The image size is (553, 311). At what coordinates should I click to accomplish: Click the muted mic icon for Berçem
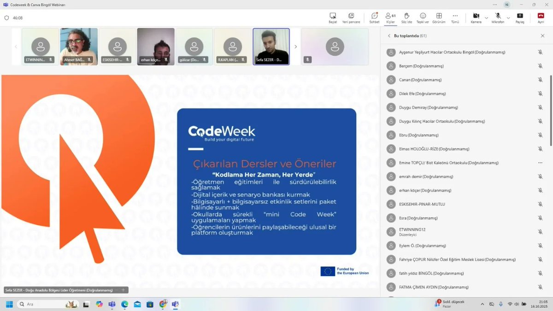coord(540,66)
